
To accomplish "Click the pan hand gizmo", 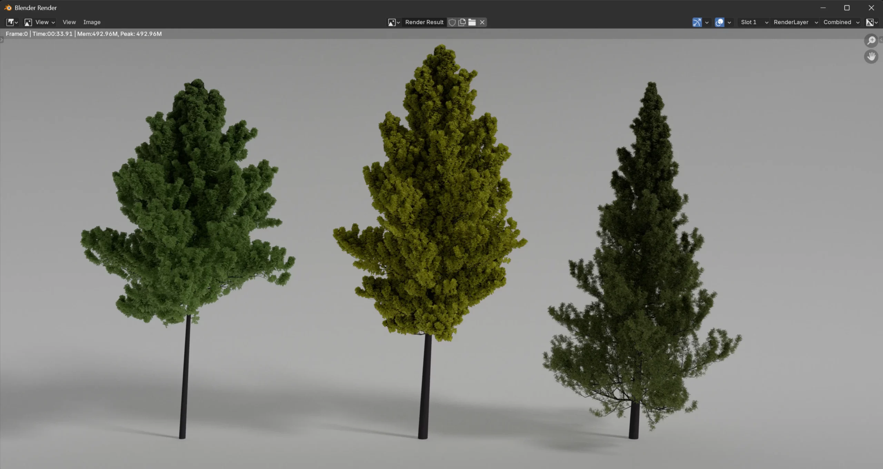I will click(871, 56).
